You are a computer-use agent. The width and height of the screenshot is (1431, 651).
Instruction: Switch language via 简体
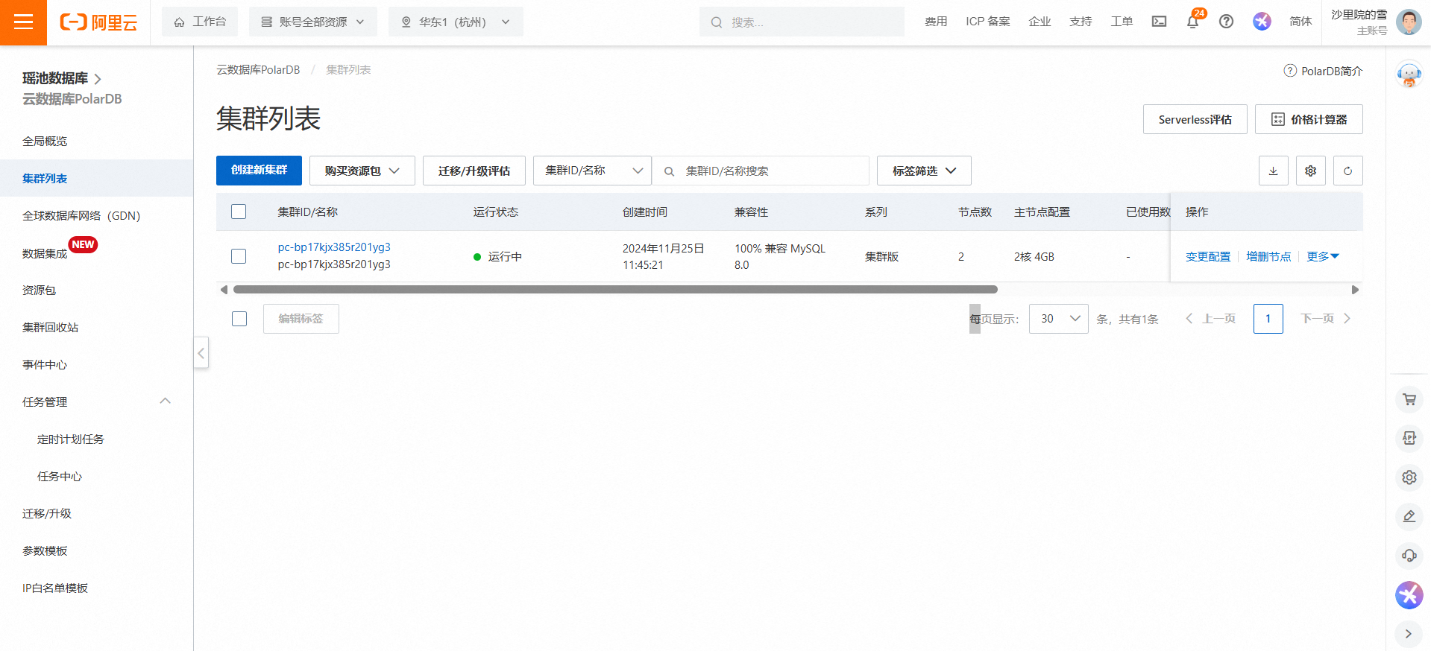(x=1301, y=22)
